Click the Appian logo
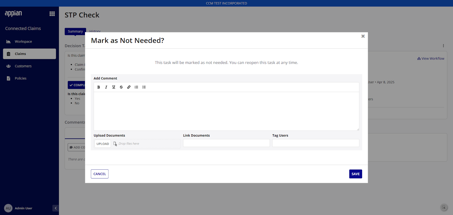The image size is (453, 215). [x=13, y=13]
